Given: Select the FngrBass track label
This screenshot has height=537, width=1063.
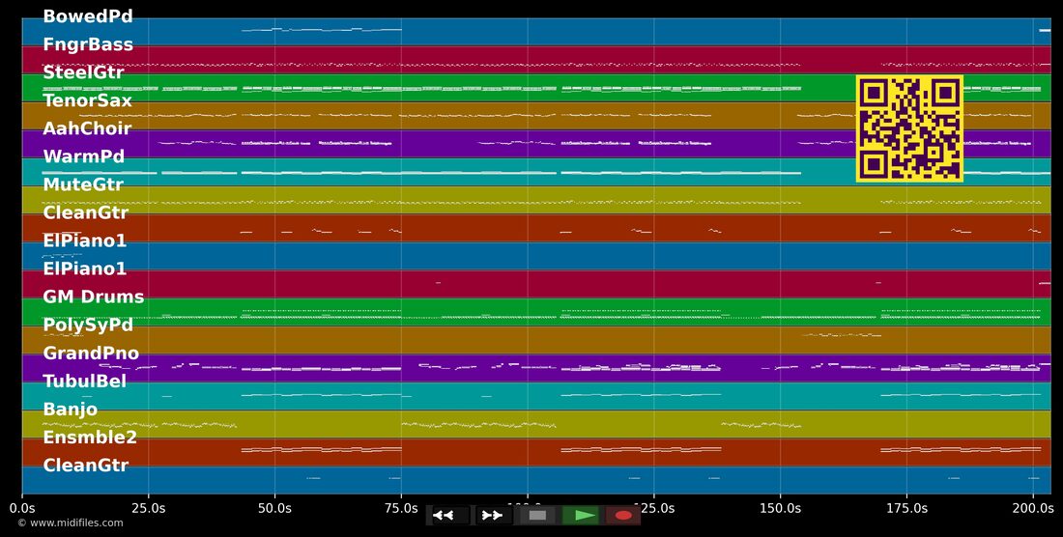Looking at the screenshot, I should (x=88, y=44).
